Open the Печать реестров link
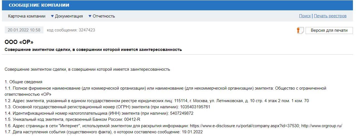The width and height of the screenshot is (356, 140). click(x=330, y=16)
